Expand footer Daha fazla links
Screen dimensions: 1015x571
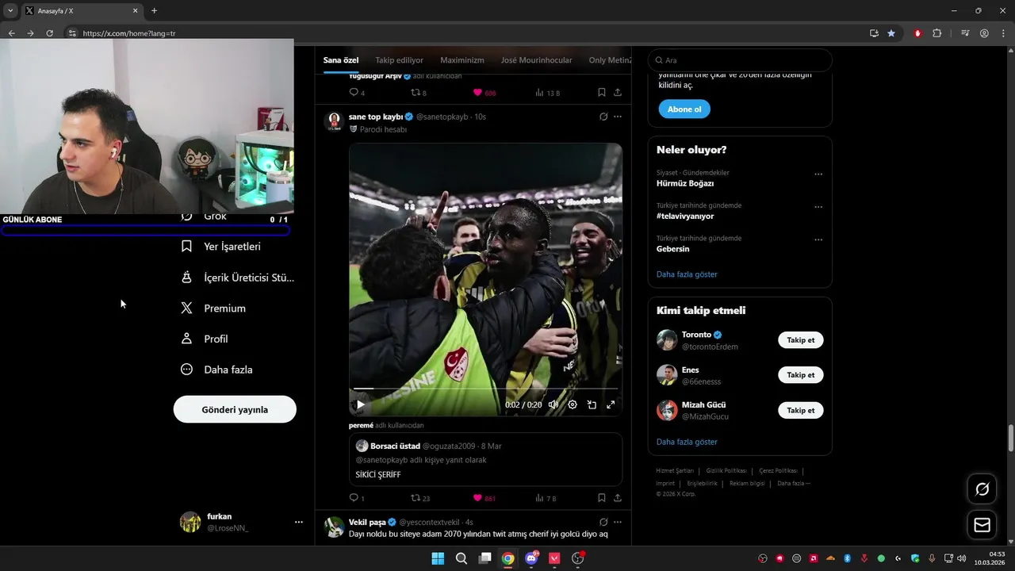pos(794,483)
